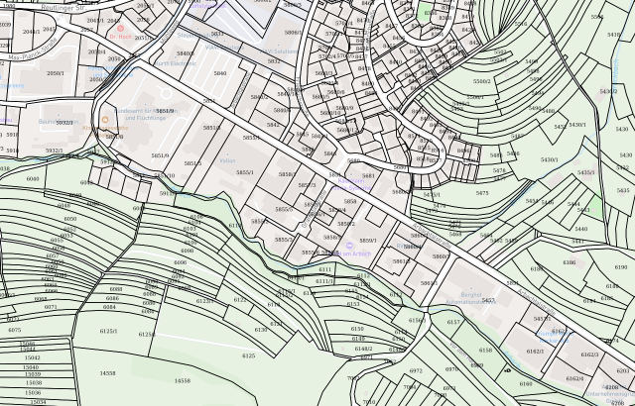Select parcel number 15042
635x406 pixels.
coord(33,357)
